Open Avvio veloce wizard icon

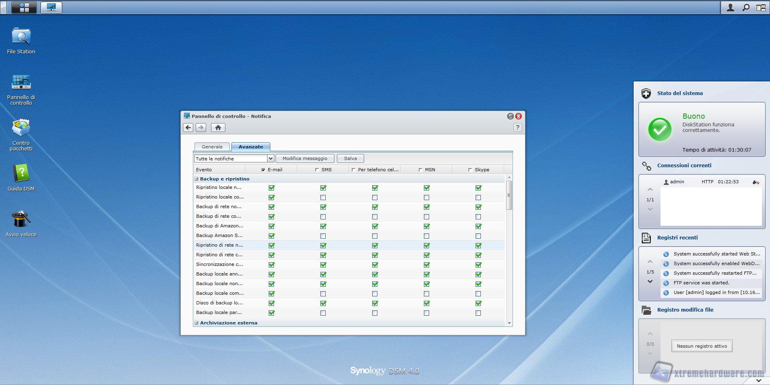(21, 220)
